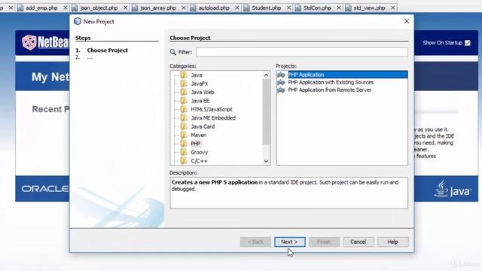Click the PHP Application project icon
The width and height of the screenshot is (482, 271).
(281, 75)
